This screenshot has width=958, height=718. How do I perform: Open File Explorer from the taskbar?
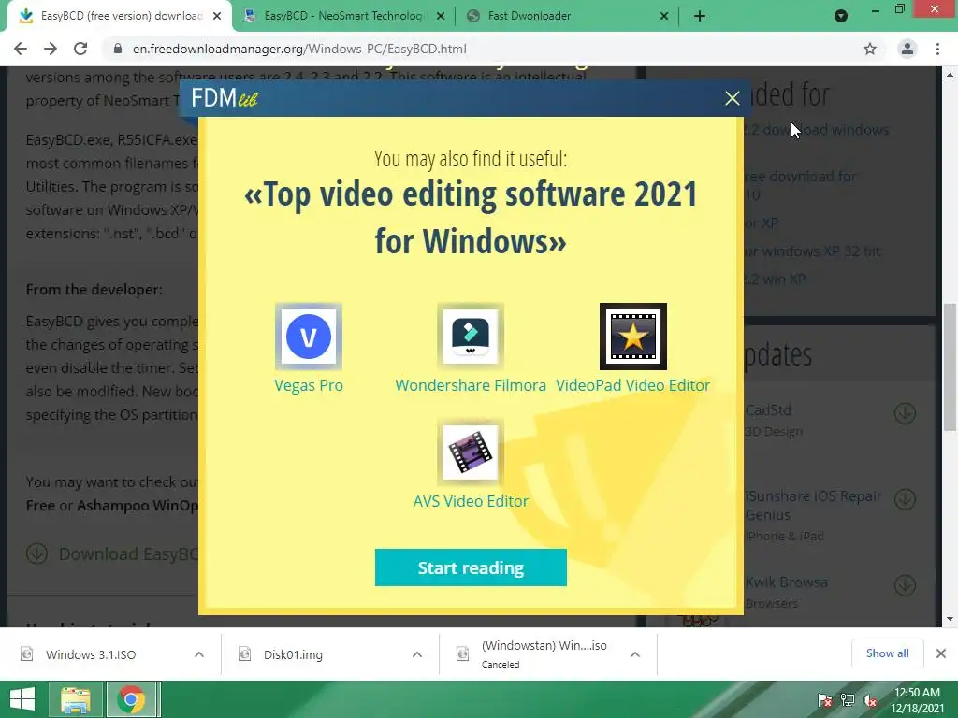75,699
